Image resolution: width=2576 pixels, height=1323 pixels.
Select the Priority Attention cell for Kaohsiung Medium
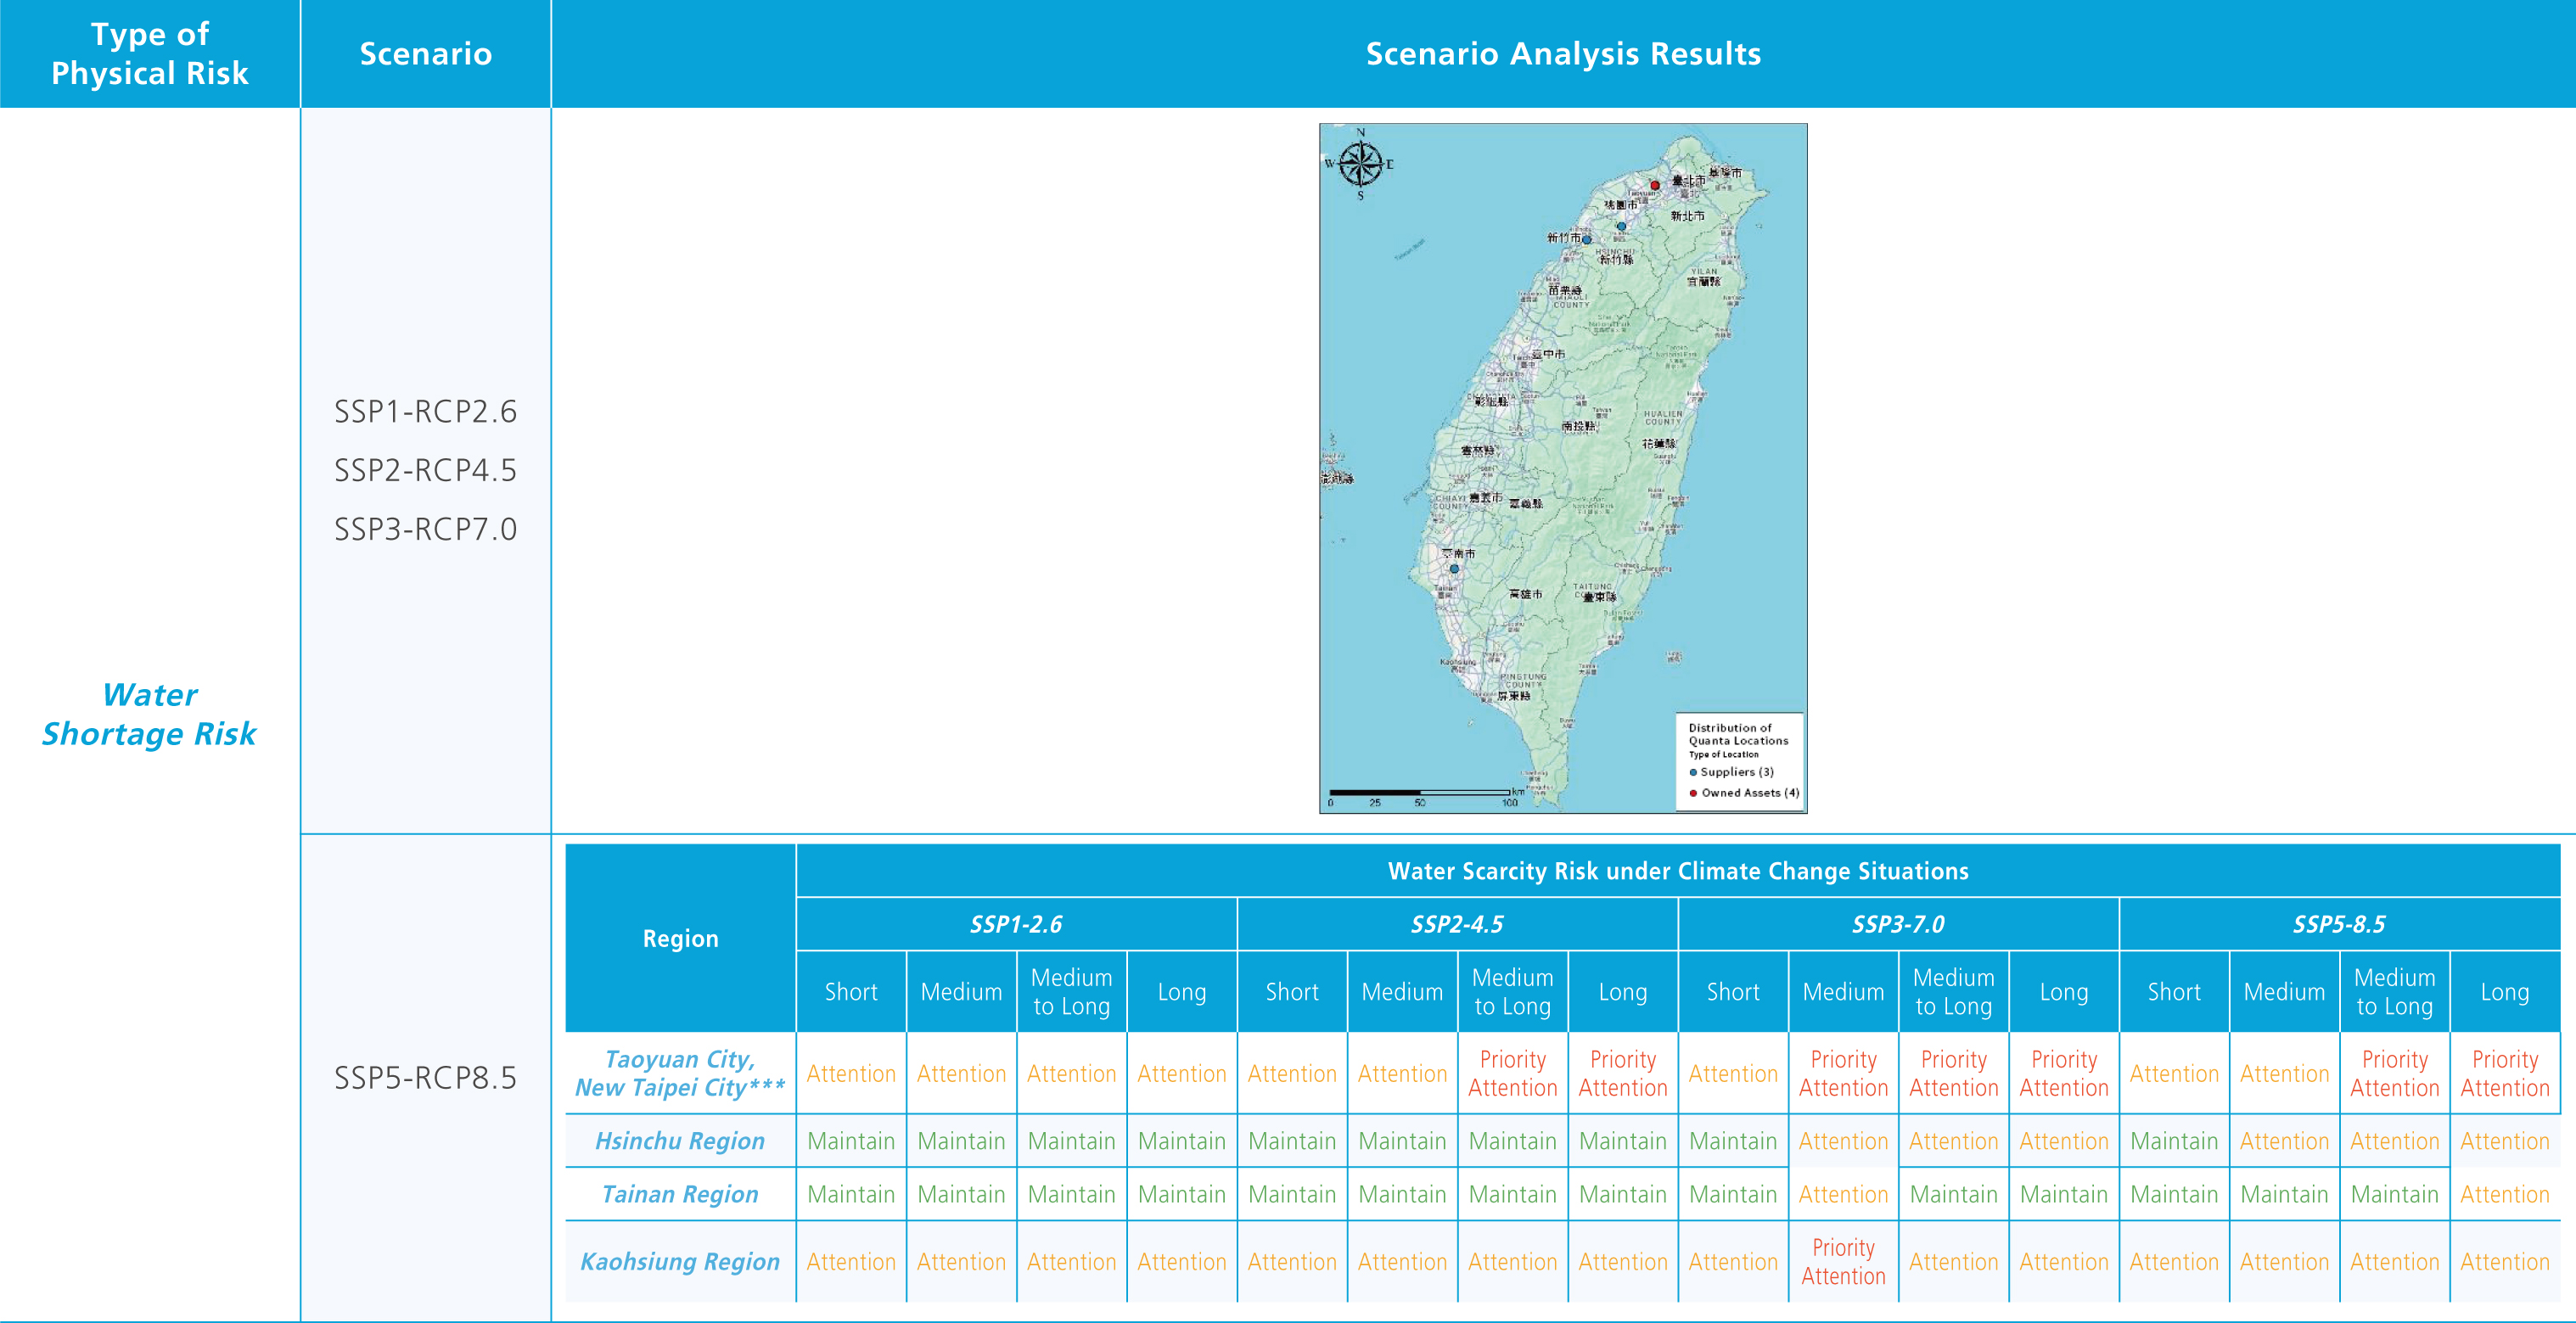(1843, 1262)
